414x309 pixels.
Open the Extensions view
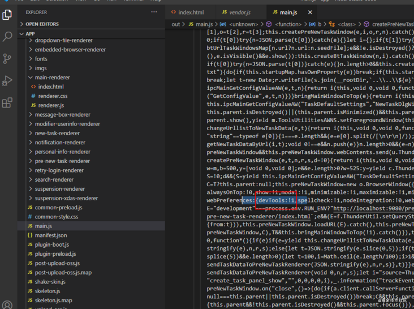[7, 103]
